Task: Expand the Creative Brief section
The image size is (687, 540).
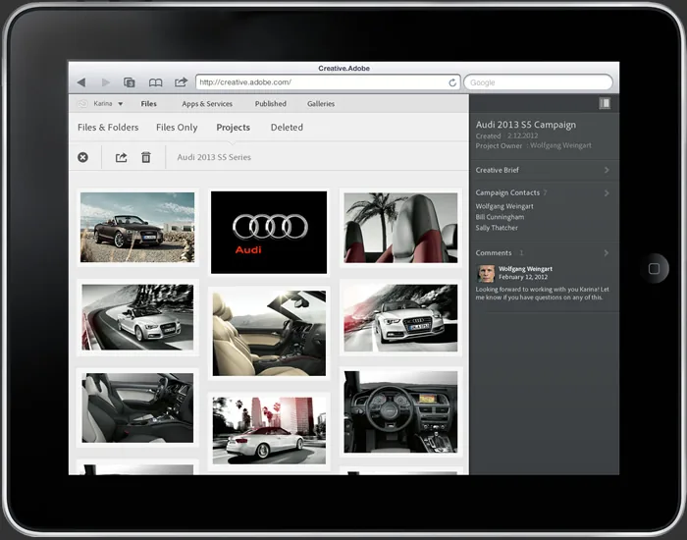Action: [543, 170]
